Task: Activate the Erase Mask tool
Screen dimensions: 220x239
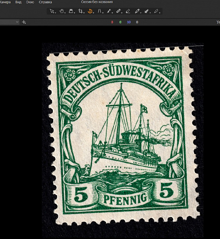Action: click(128, 11)
